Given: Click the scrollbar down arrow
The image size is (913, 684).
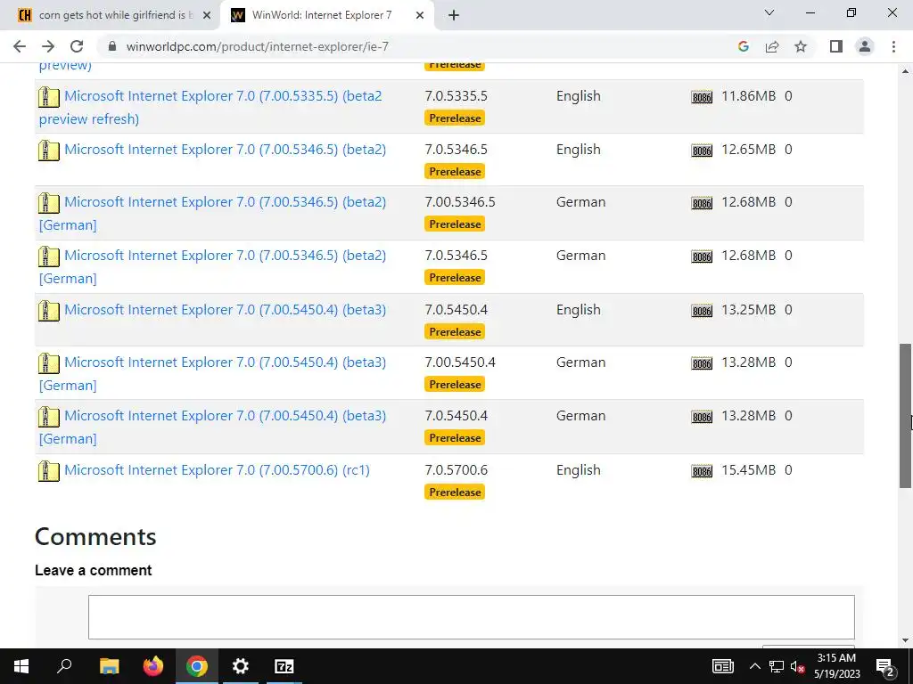Looking at the screenshot, I should (905, 640).
